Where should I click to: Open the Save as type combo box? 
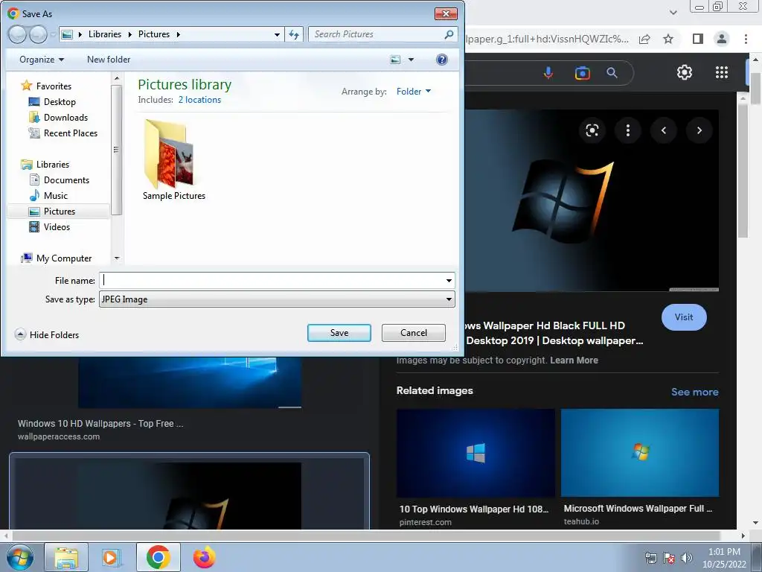point(277,299)
